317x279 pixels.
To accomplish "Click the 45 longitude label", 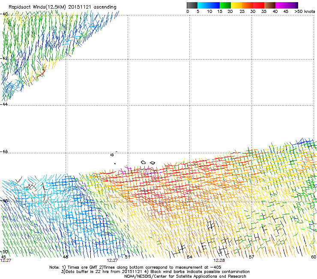I will click(x=3, y=257).
